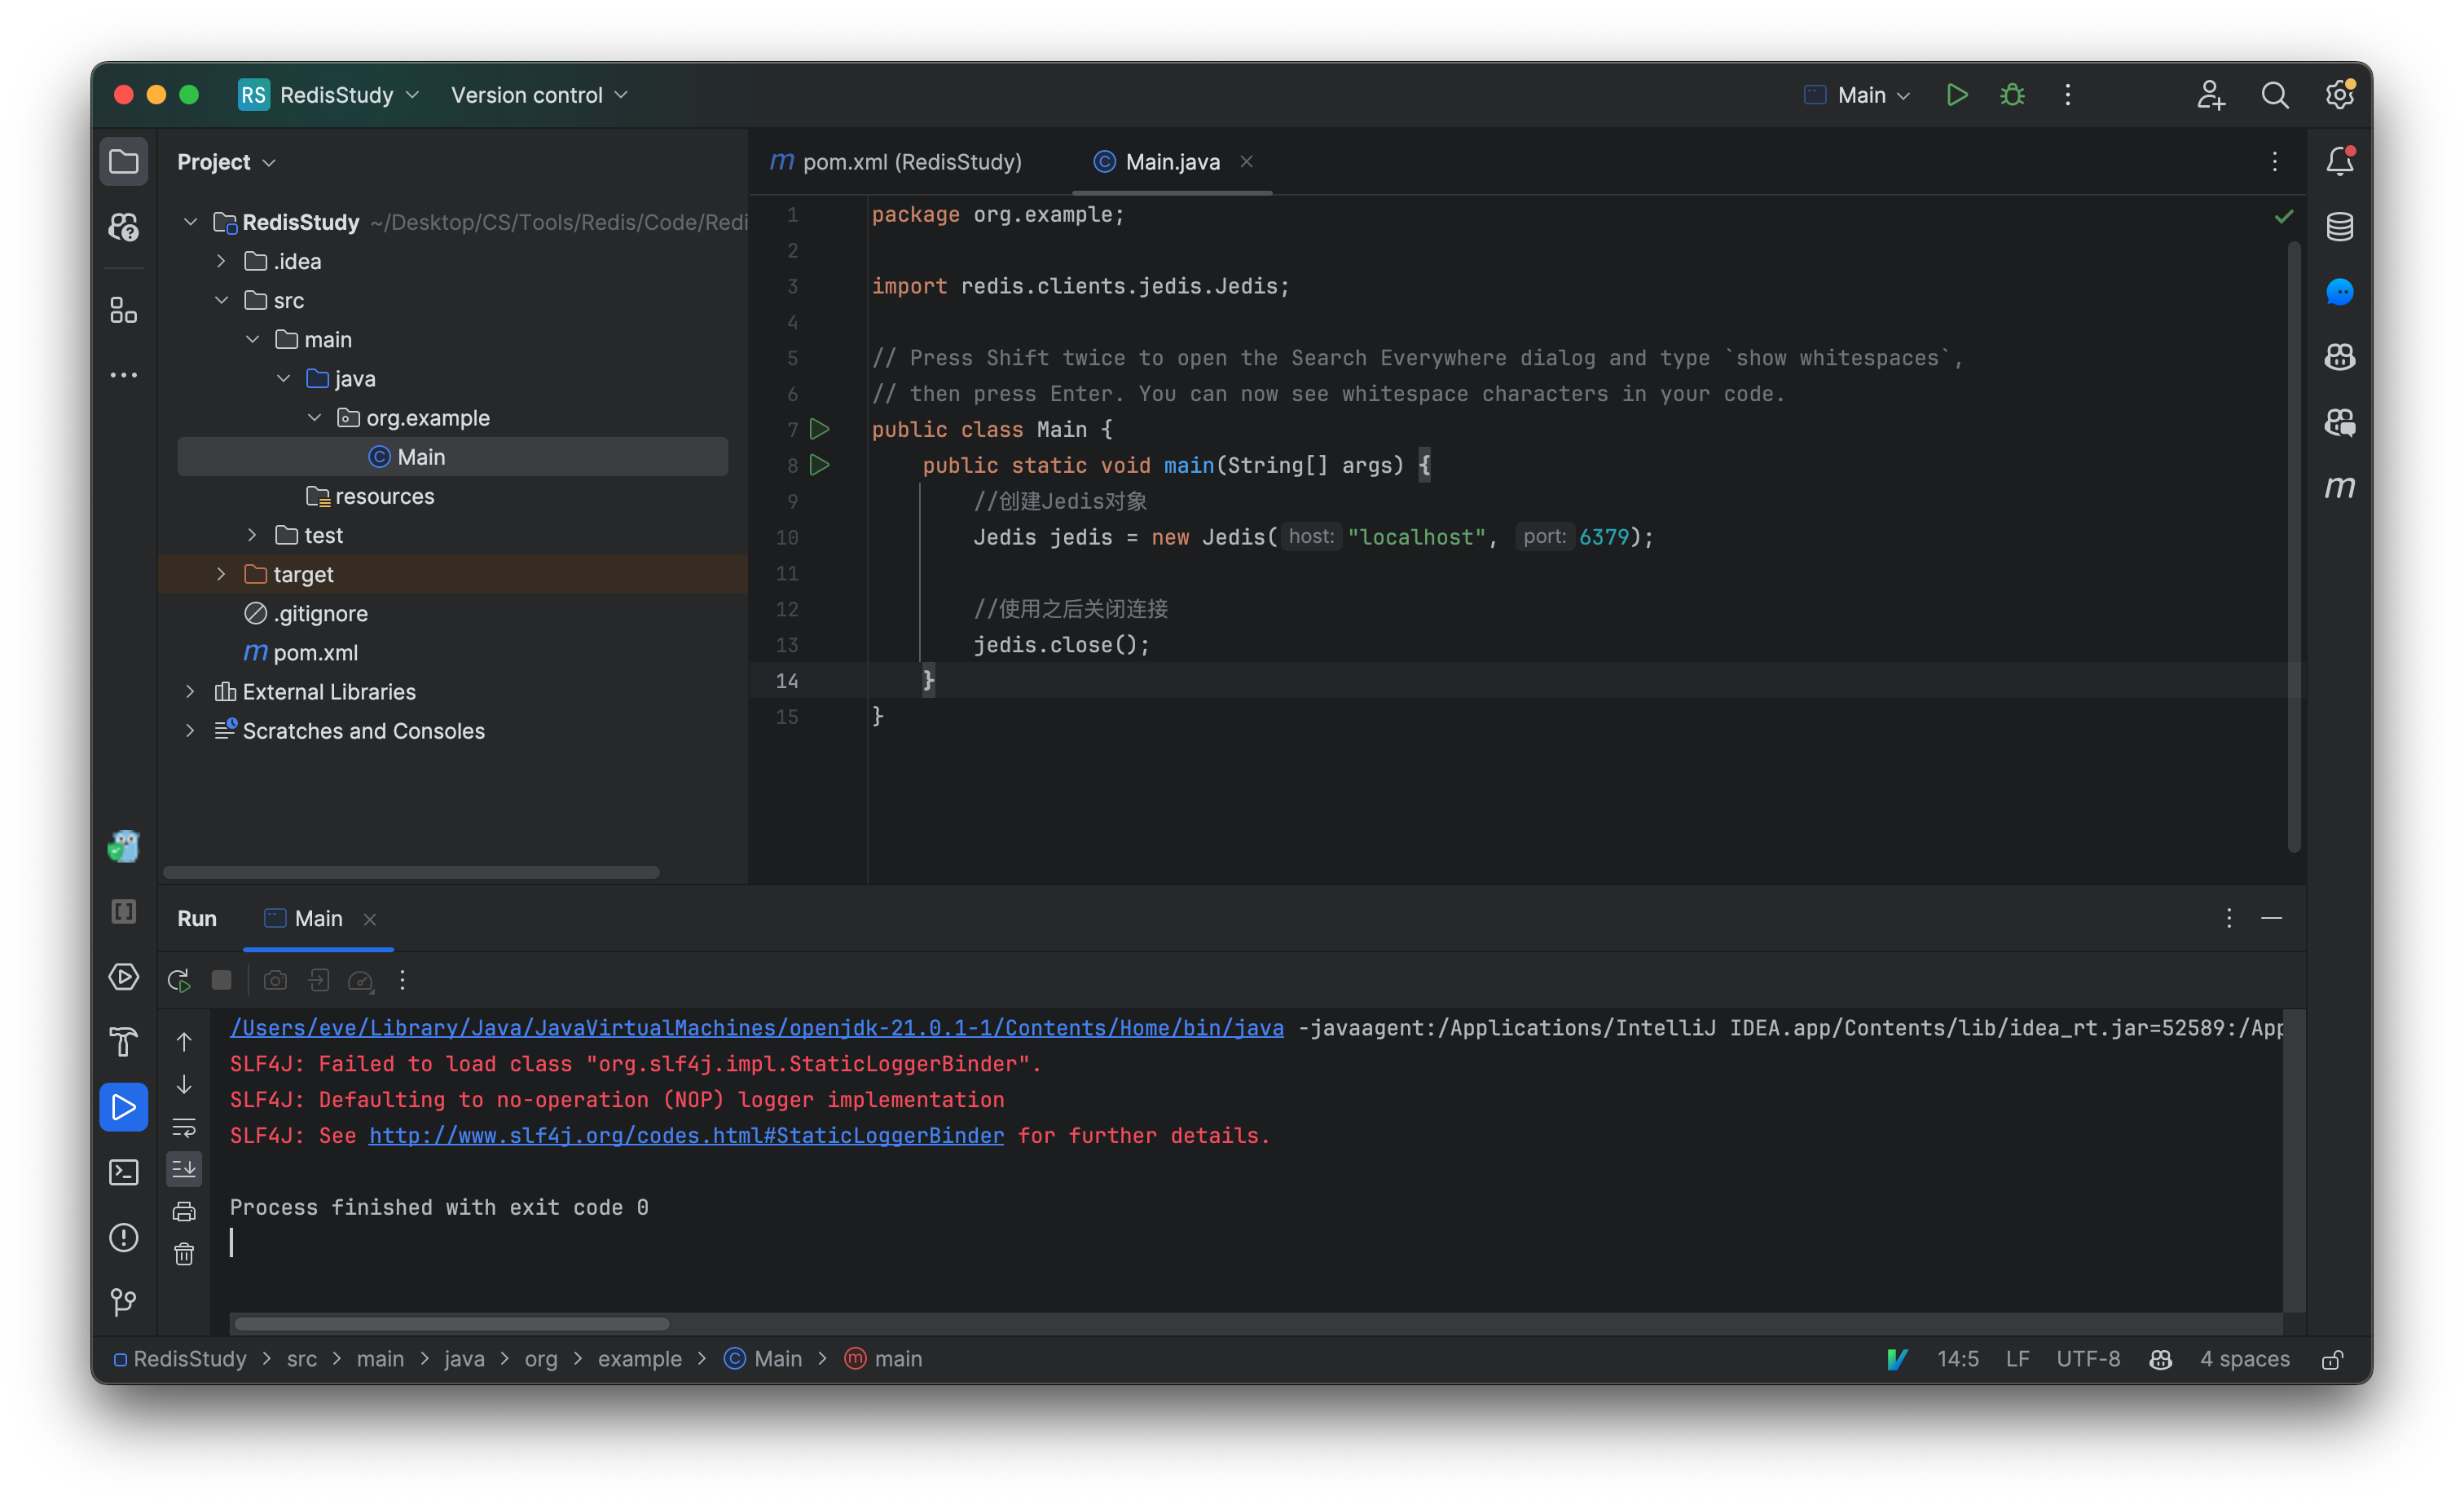Open the Run tool window icon in sidebar
Viewport: 2464px width, 1505px height.
pyautogui.click(x=123, y=1106)
